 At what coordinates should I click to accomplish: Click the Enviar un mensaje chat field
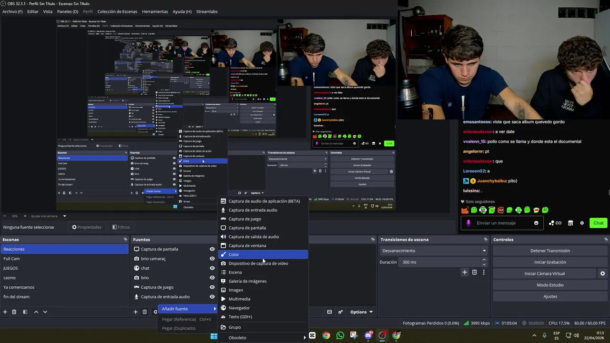503,223
